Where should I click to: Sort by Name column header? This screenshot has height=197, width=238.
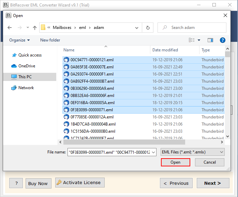click(x=69, y=50)
